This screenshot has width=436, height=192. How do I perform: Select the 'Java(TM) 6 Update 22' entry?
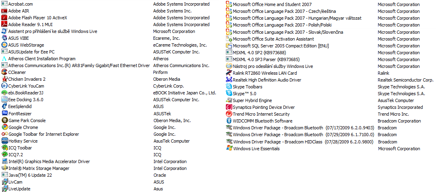point(30,175)
